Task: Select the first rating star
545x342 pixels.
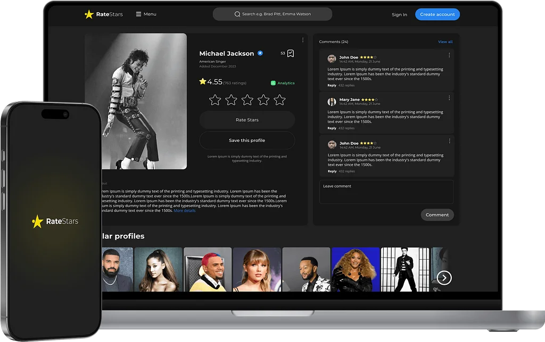Action: point(215,100)
